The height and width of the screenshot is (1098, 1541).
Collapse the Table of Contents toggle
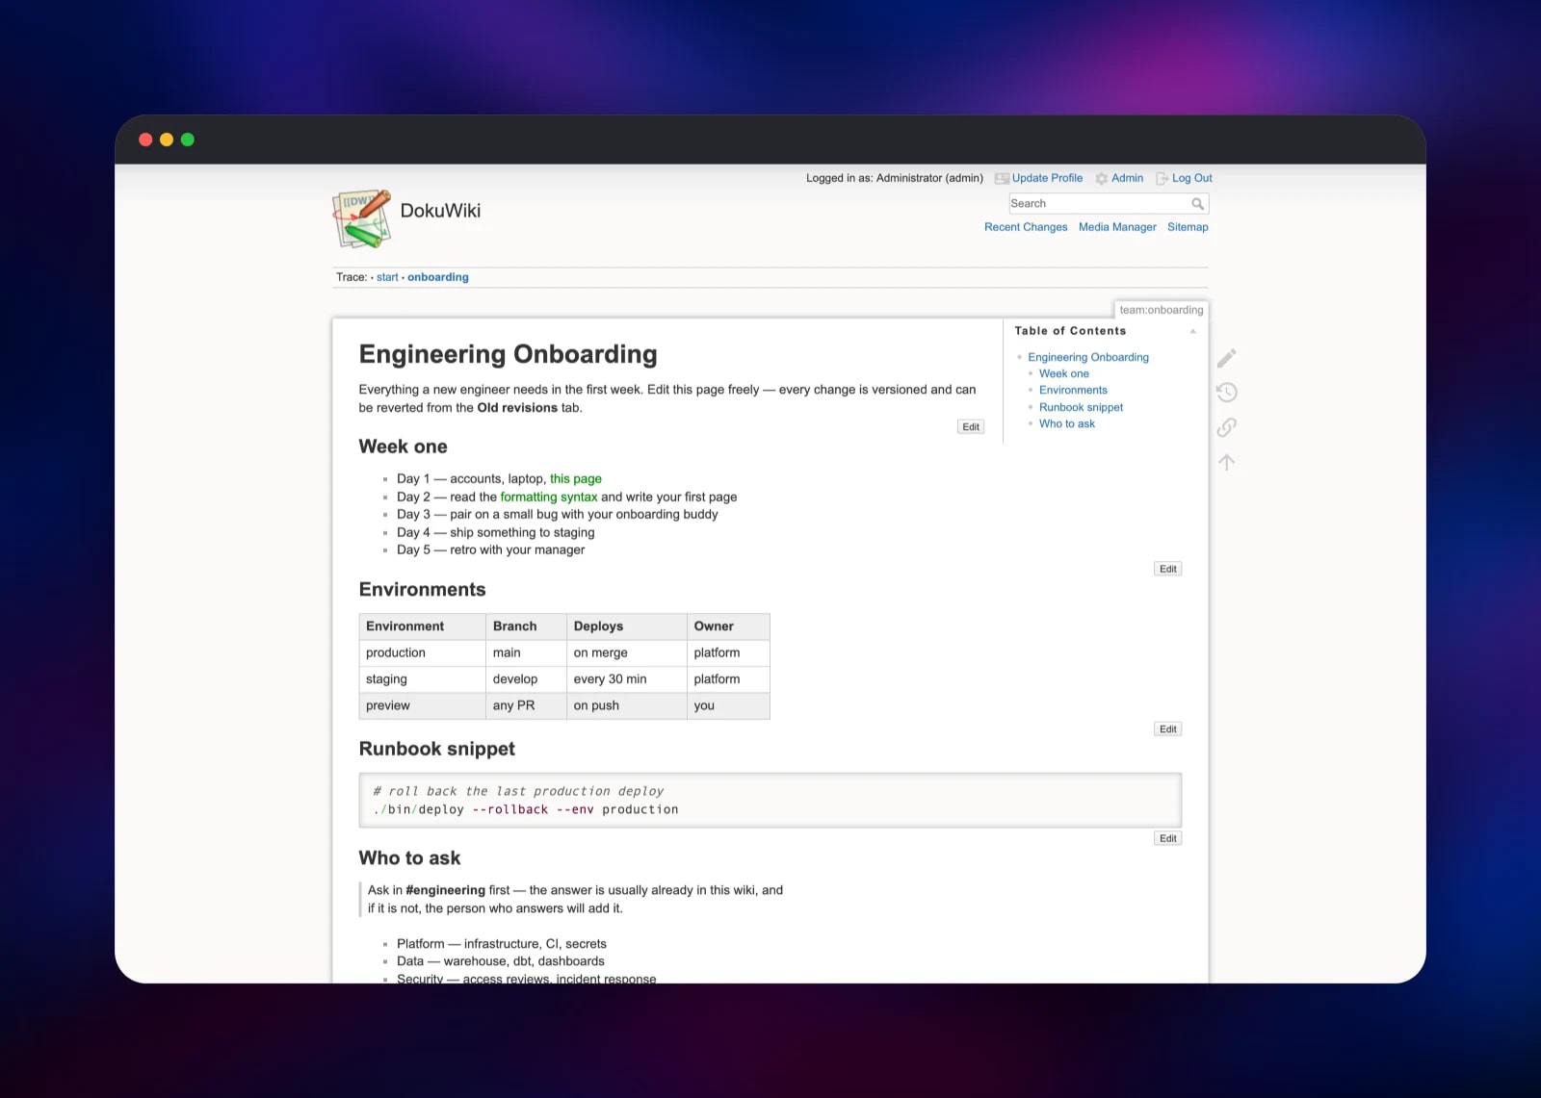click(1192, 331)
